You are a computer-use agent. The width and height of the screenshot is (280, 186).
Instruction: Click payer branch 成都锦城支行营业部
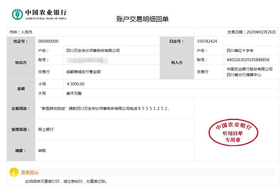point(83,72)
